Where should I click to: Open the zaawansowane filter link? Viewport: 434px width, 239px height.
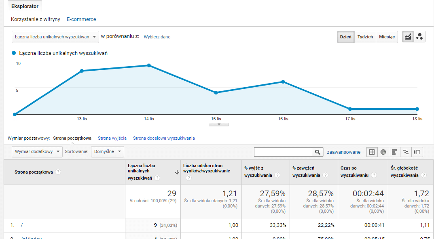[x=344, y=152]
